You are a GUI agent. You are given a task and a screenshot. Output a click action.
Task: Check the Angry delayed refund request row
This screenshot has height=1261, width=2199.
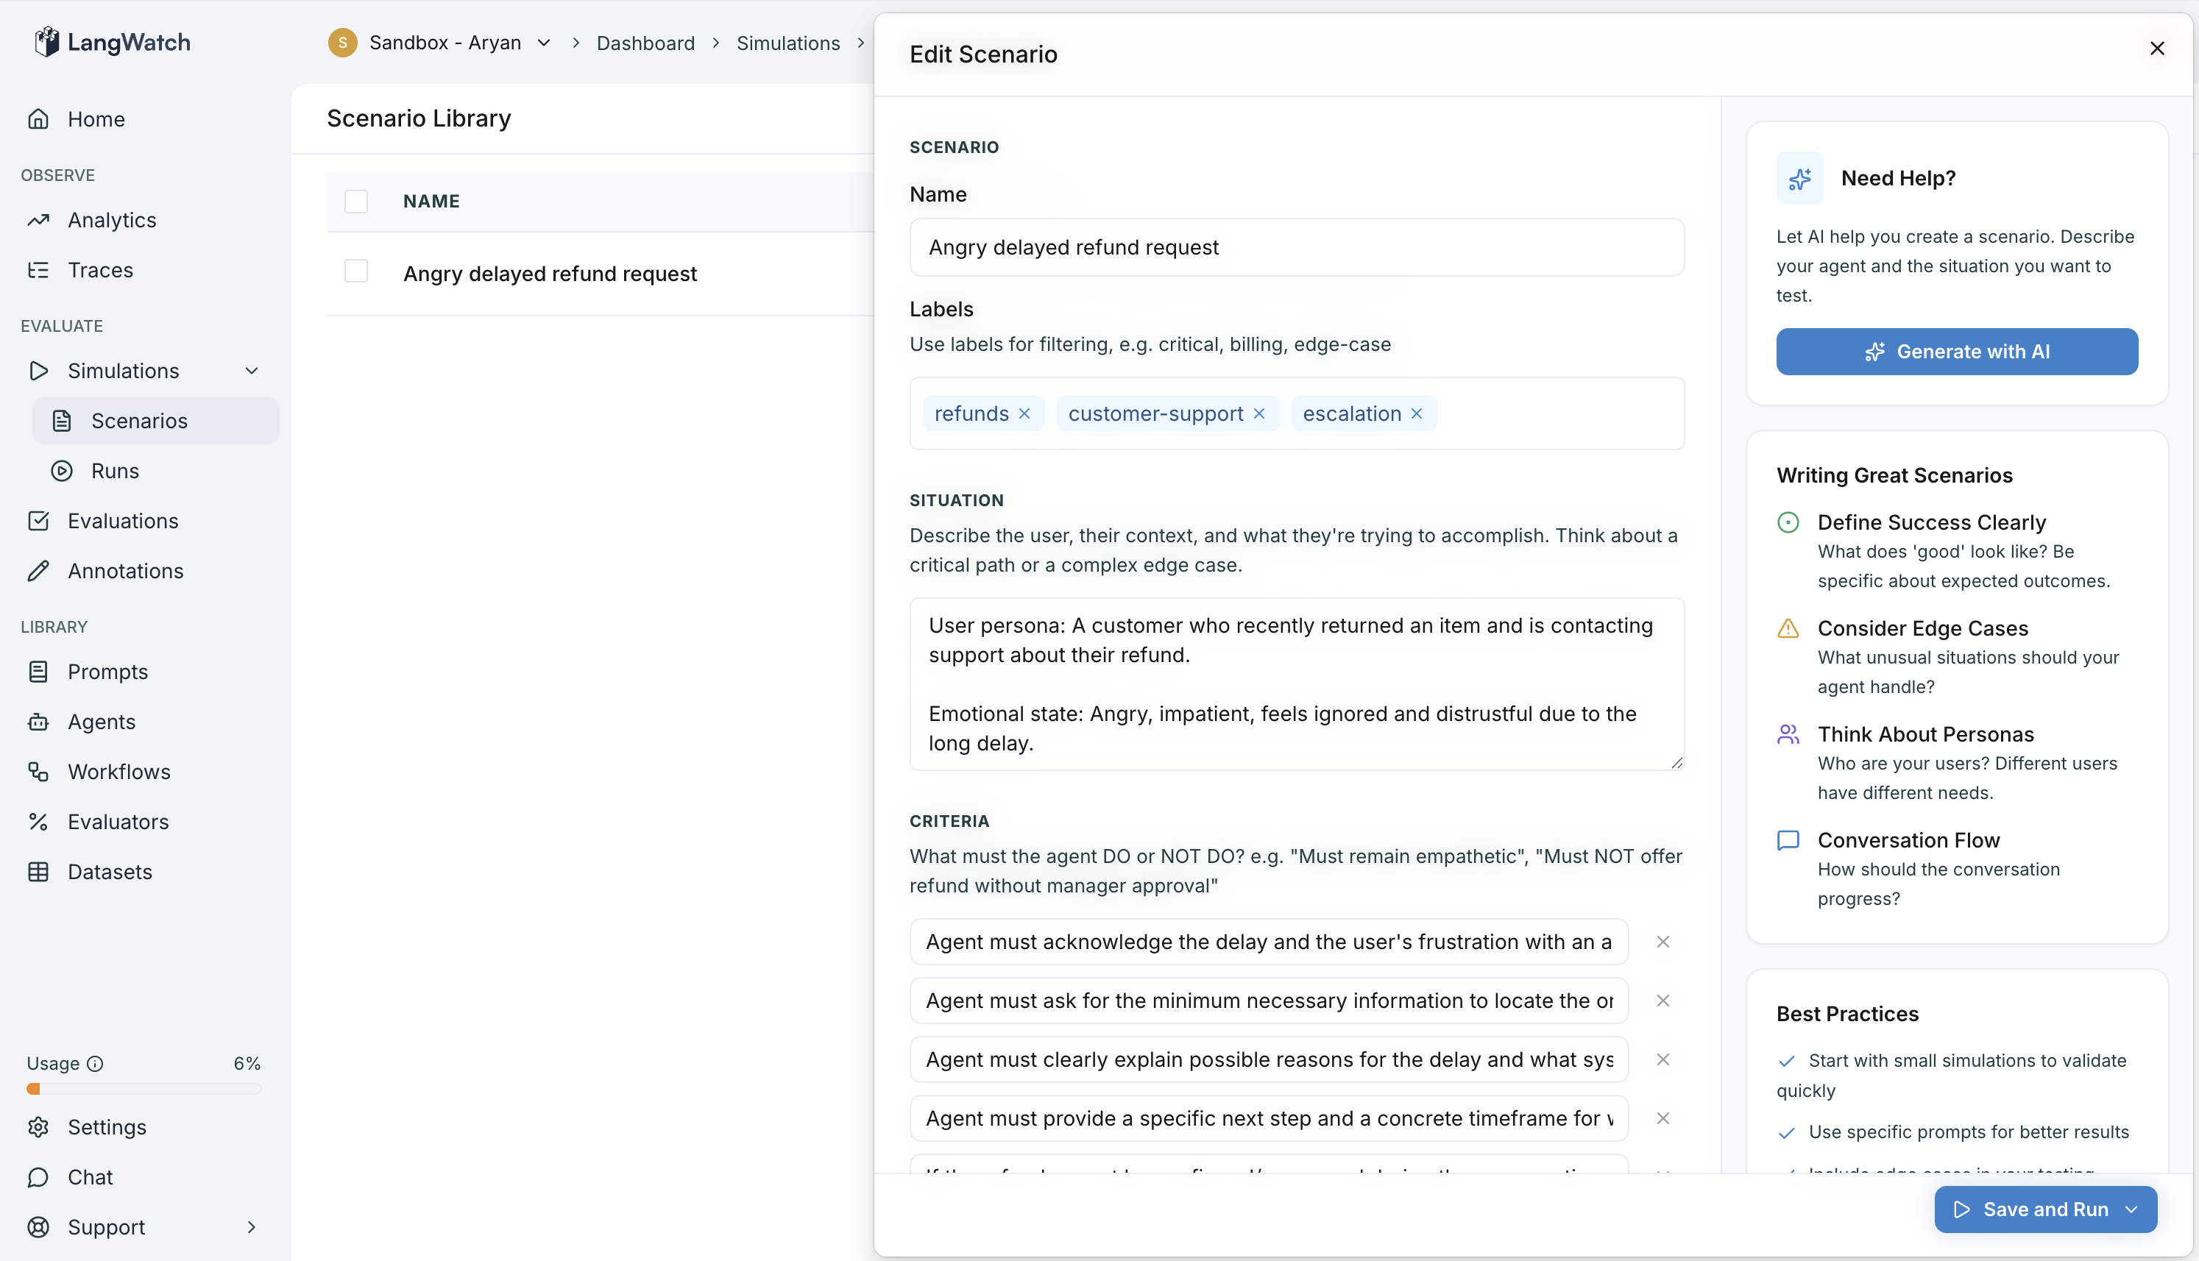point(356,272)
